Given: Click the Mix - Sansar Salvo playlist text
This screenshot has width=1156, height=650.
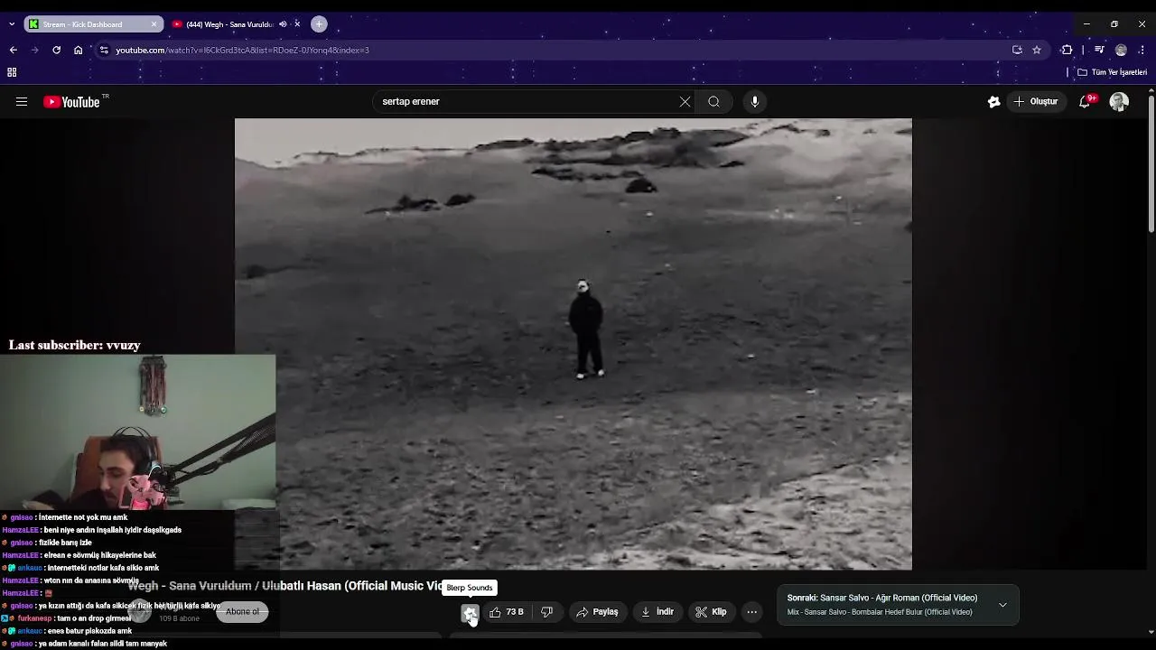Looking at the screenshot, I should point(880,612).
